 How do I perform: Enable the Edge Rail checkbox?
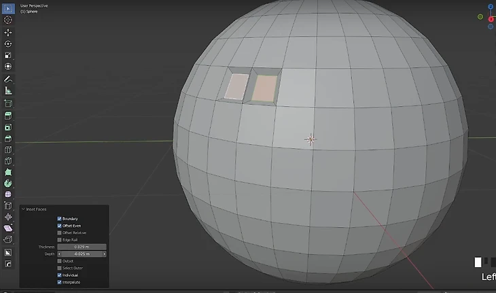pos(60,239)
